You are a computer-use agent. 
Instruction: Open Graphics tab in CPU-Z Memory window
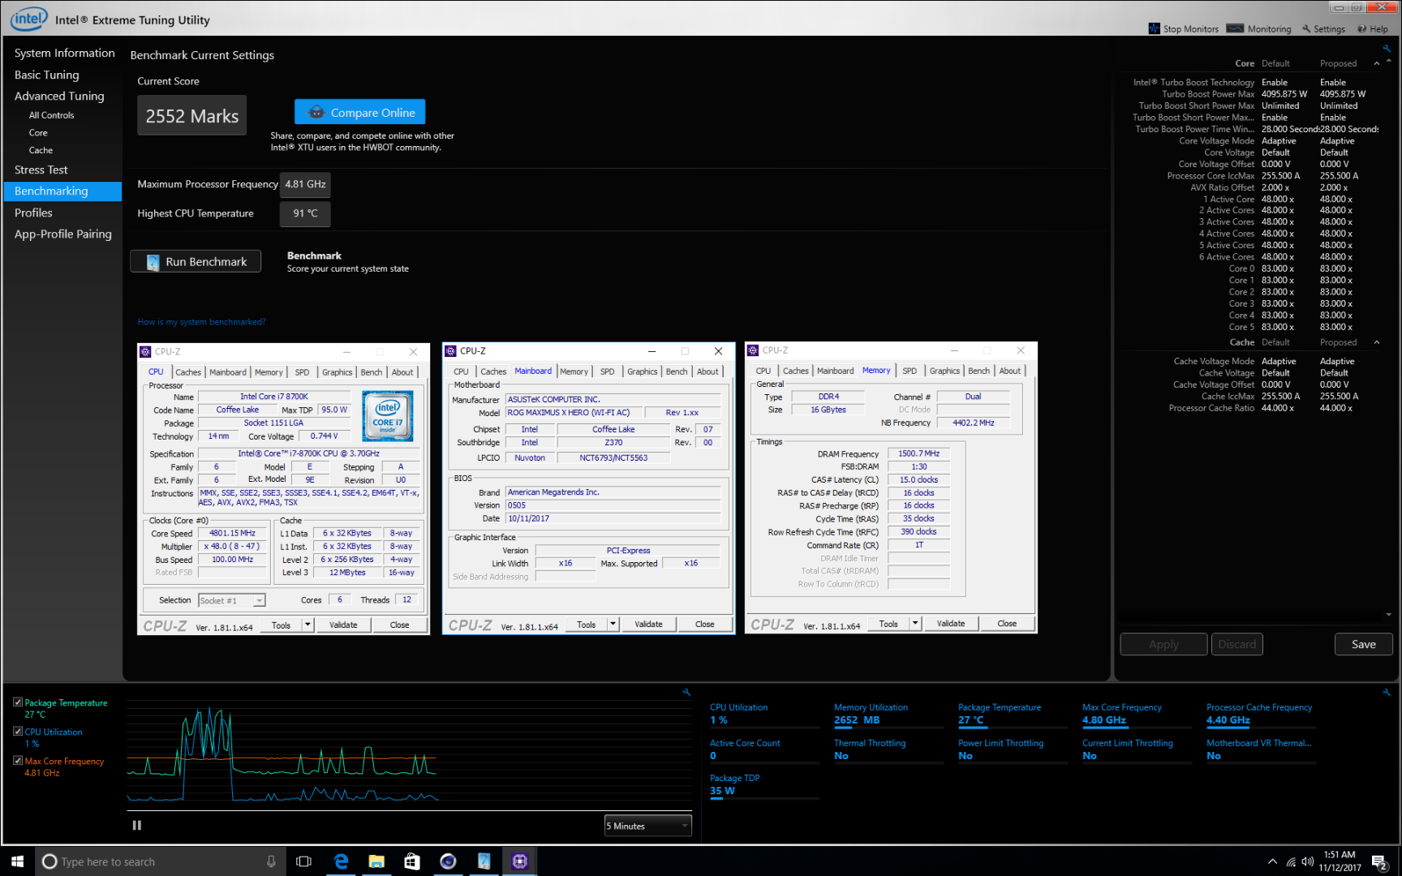pyautogui.click(x=944, y=371)
